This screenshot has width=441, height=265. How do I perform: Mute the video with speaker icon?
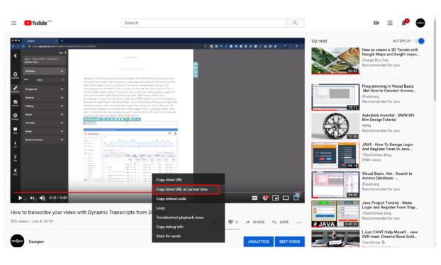pyautogui.click(x=43, y=198)
